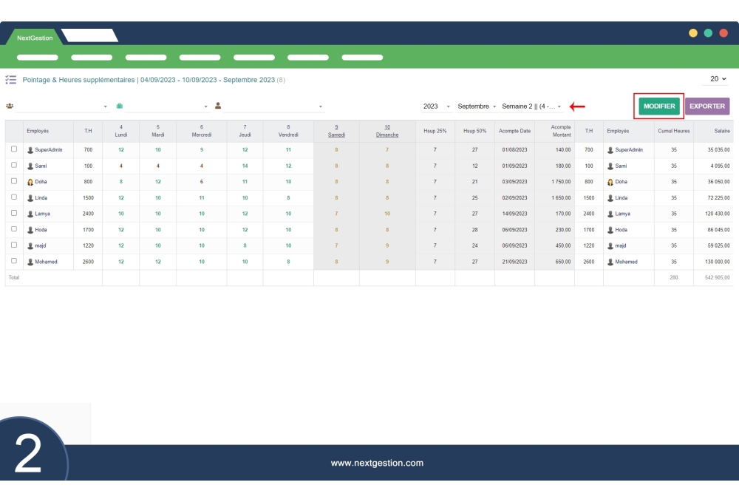Click the purple EXPORTER button
739x502 pixels.
point(706,106)
